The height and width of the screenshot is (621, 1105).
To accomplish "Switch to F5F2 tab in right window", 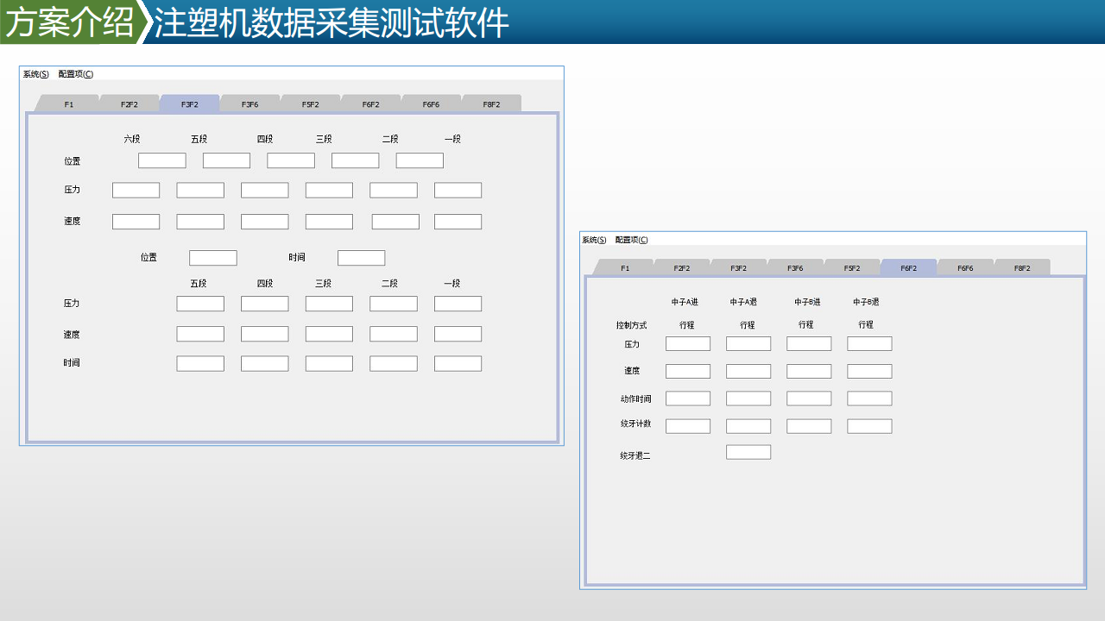I will click(852, 268).
